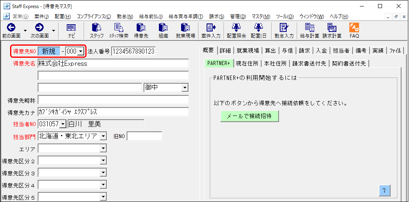Viewport: 414px width, 202px height.
Task: Open the 担当者NO 031057 dropdown
Action: pos(63,124)
